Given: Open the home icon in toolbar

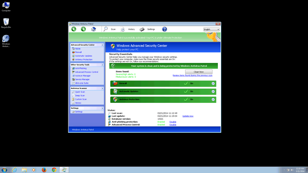Looking at the screenshot, I should pos(93,29).
